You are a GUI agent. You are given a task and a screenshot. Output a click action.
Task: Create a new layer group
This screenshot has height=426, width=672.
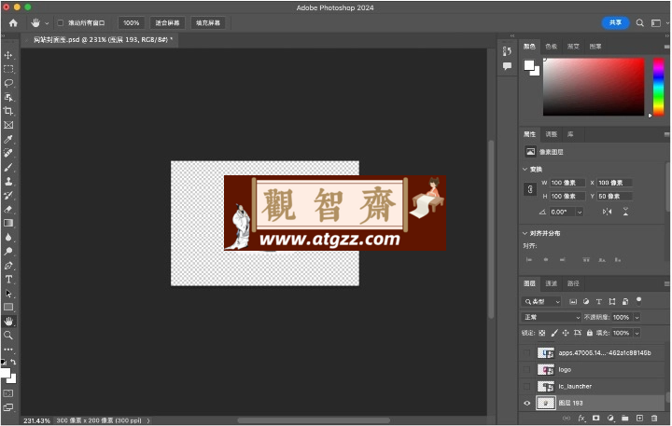pos(624,418)
